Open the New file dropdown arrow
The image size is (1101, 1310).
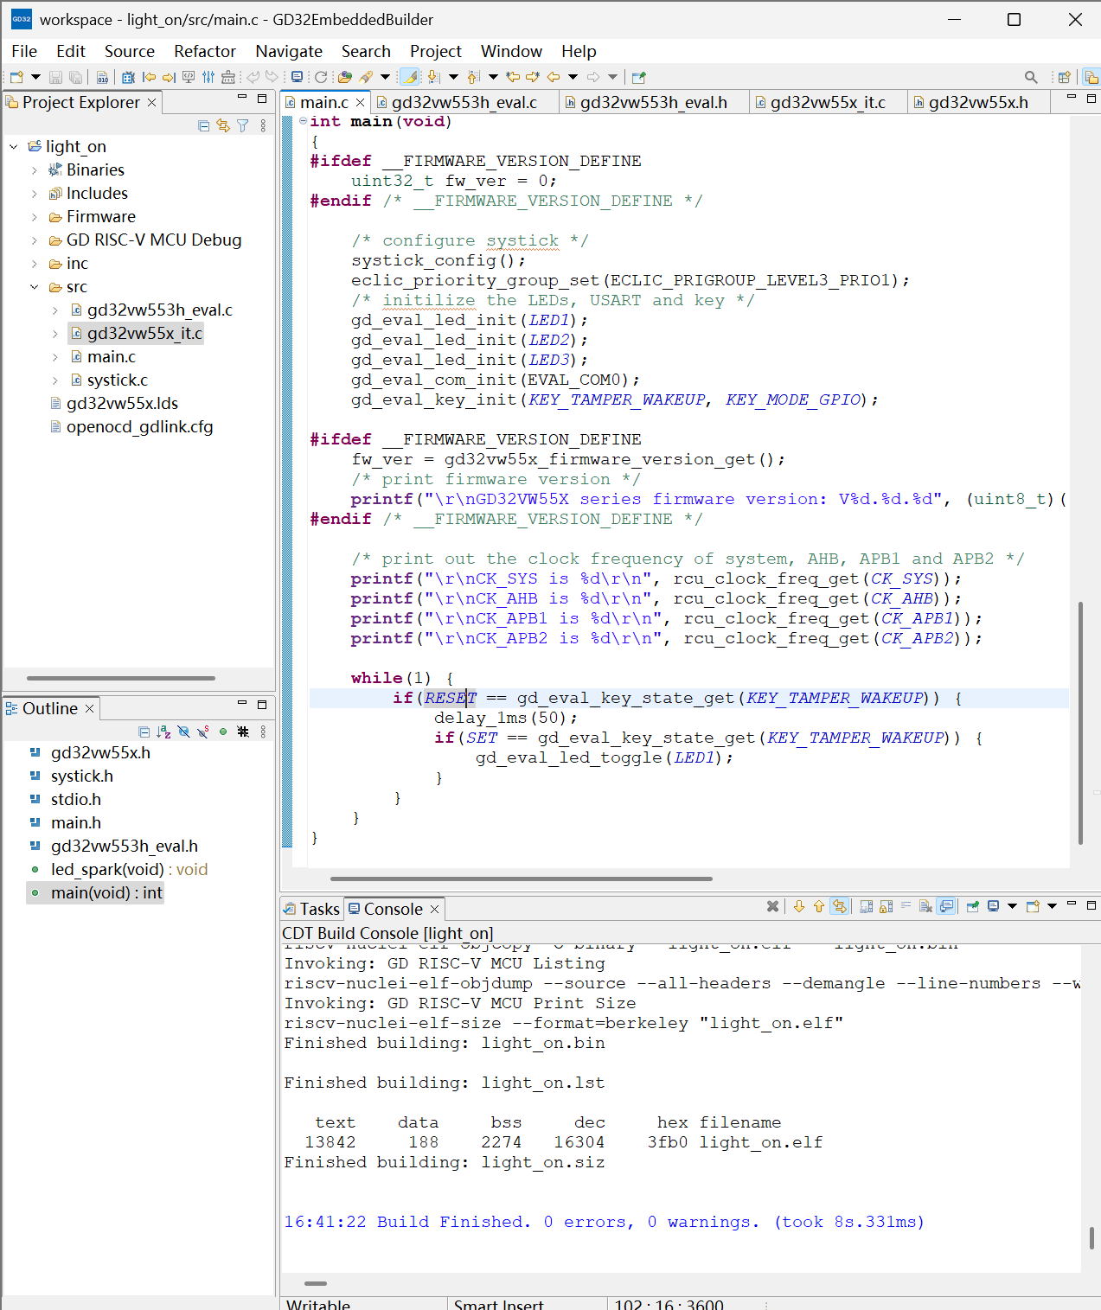[x=35, y=77]
